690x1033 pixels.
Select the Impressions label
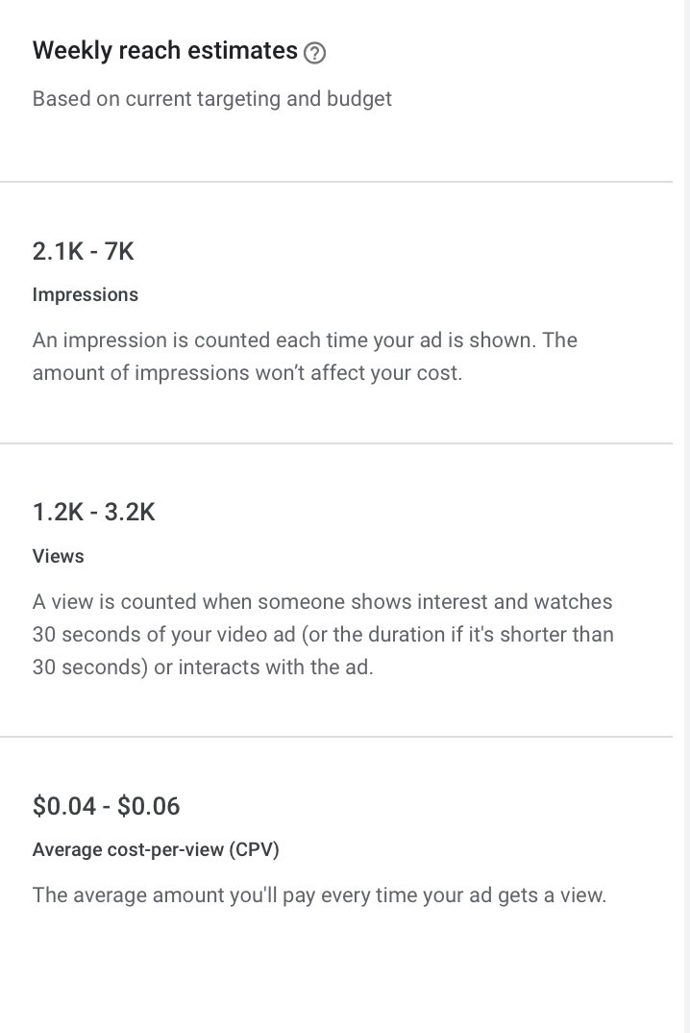86,295
